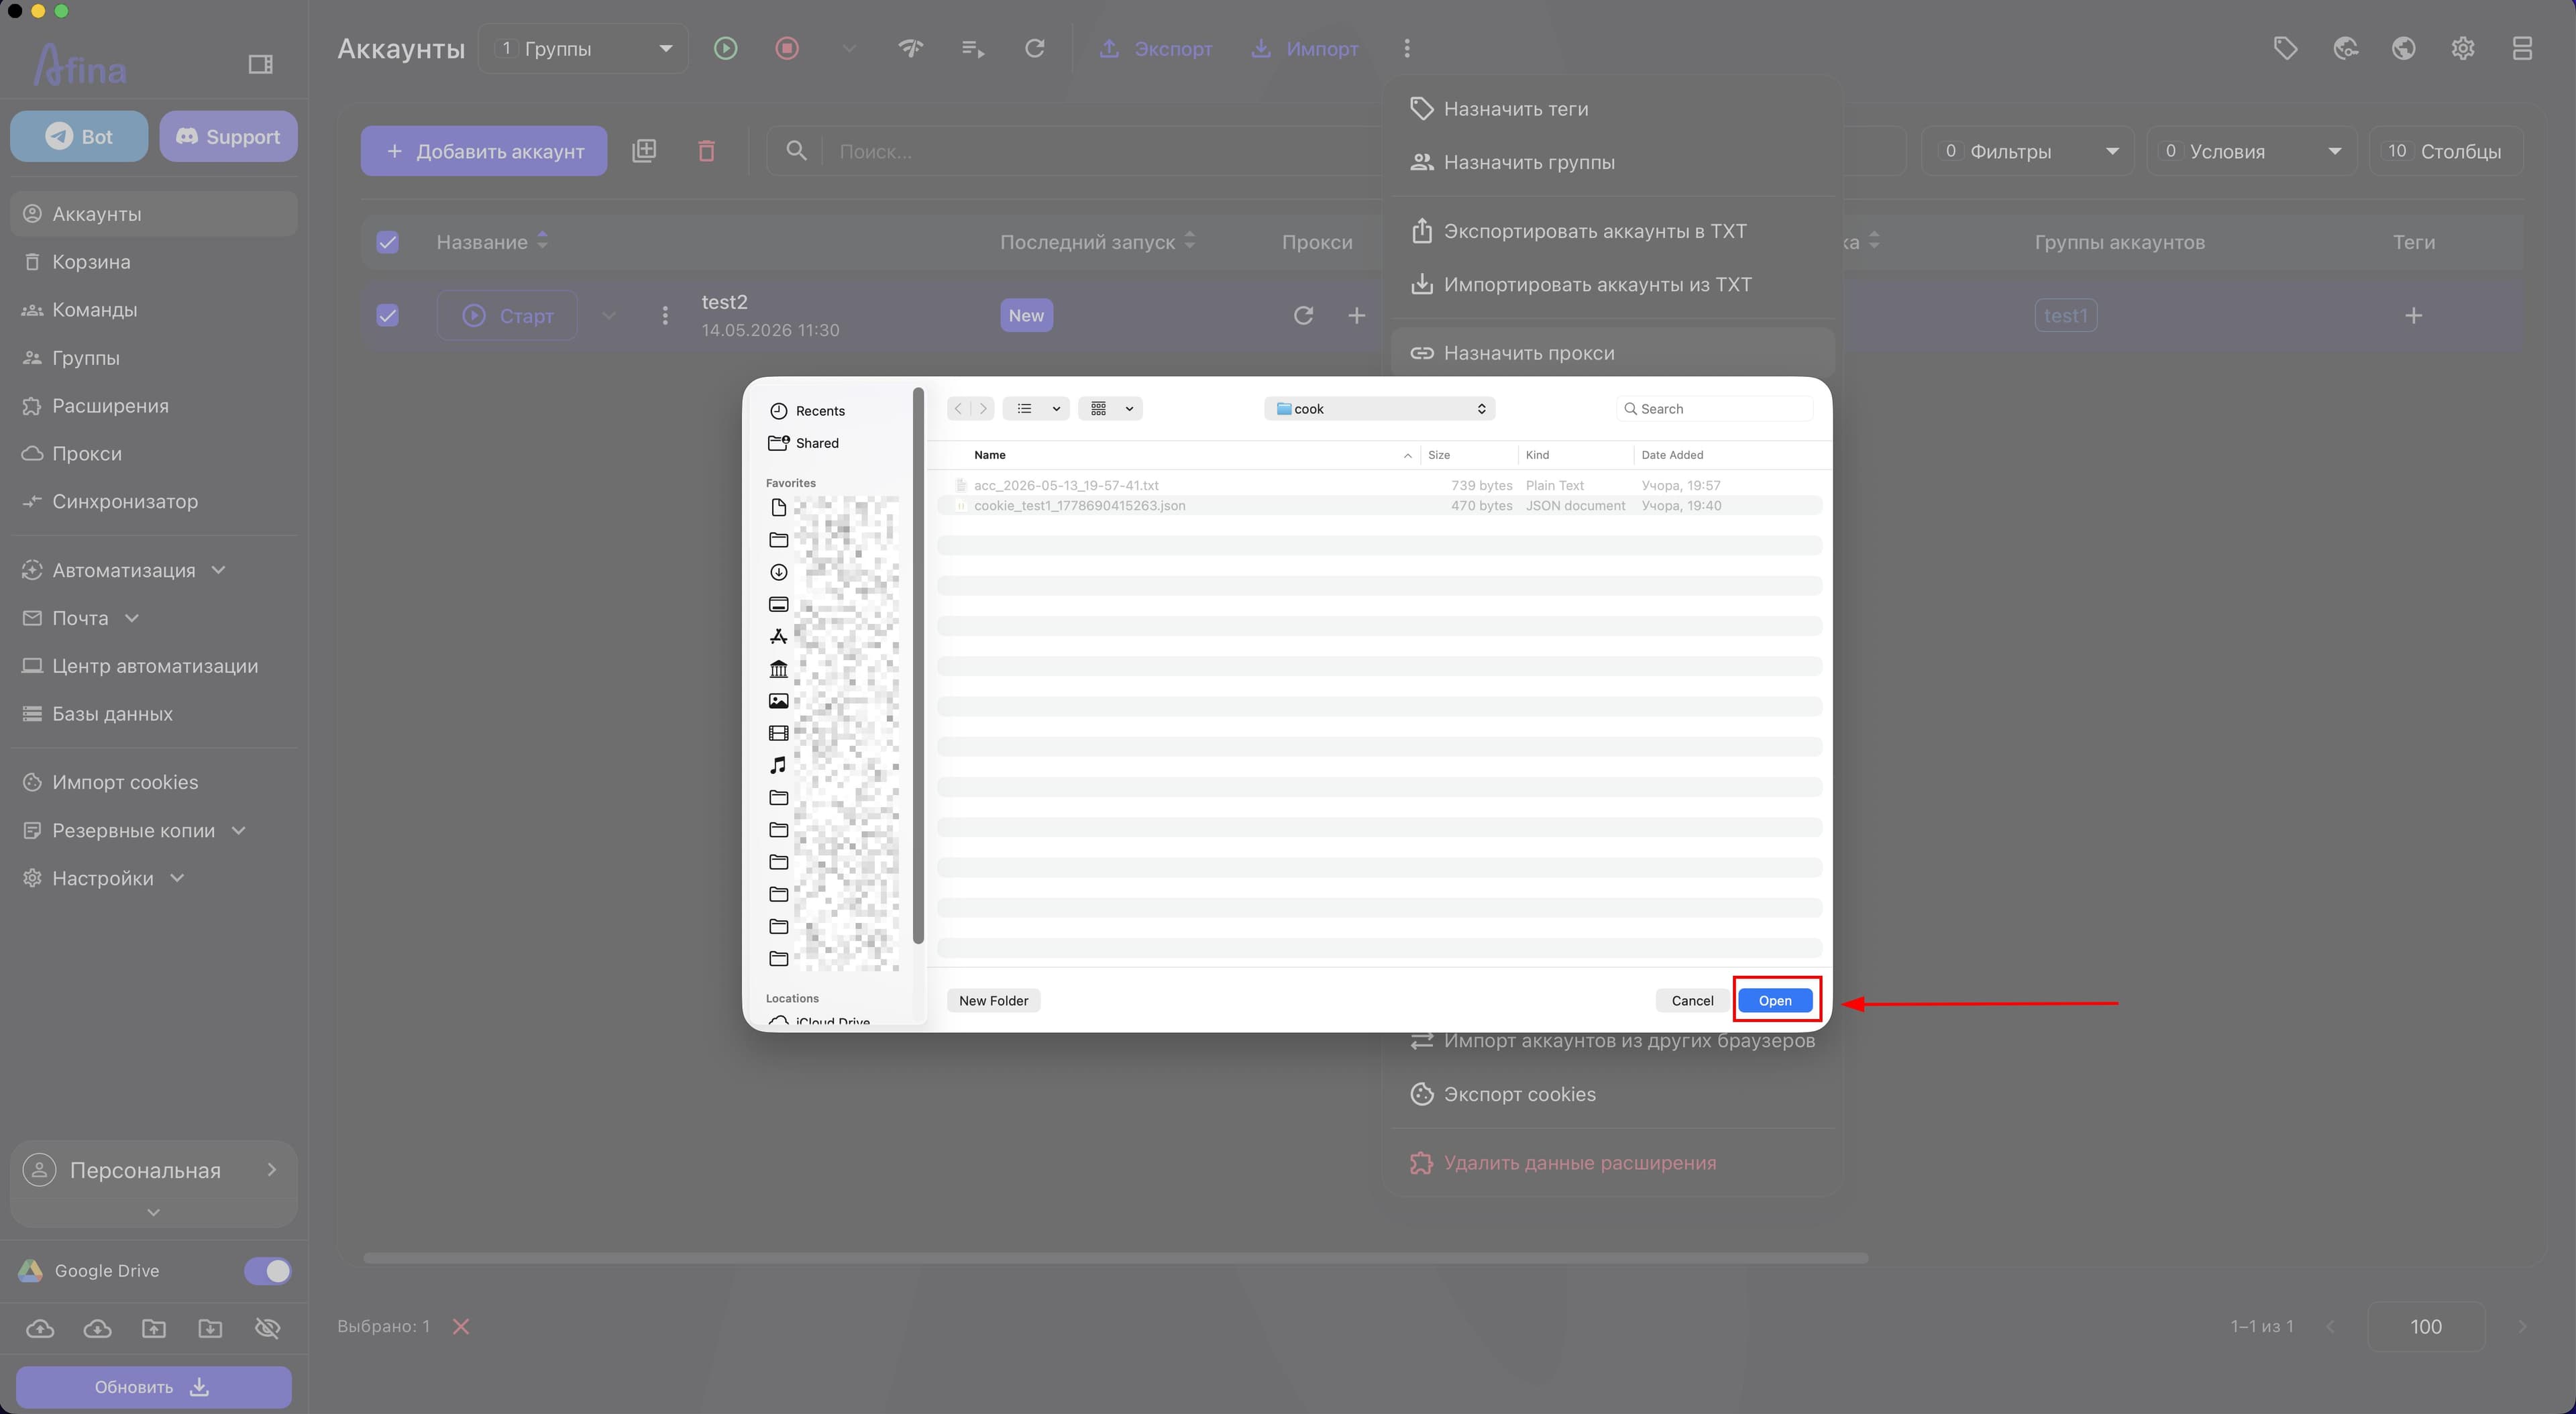Screen dimensions: 2576x1414
Task: Click the proxy check wifi icon in toolbar
Action: tap(910, 48)
